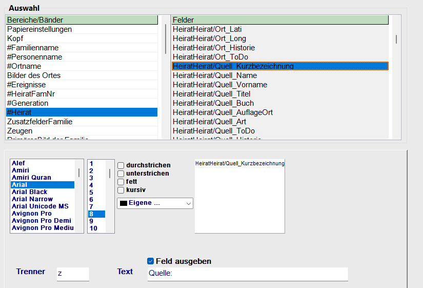
Task: Check the fett option
Action: [x=121, y=182]
